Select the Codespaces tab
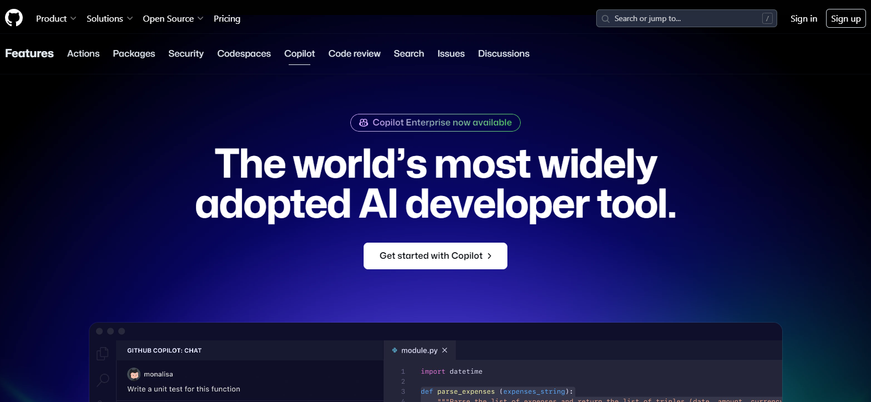 244,53
